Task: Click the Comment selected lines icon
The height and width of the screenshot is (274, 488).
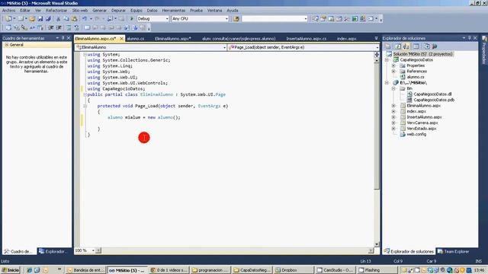Action: (x=69, y=27)
